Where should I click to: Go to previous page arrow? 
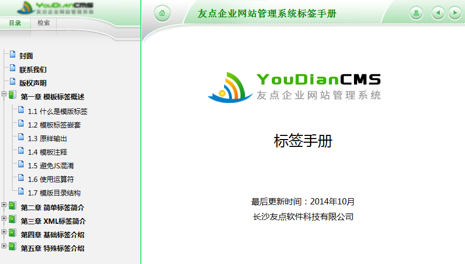[x=438, y=14]
